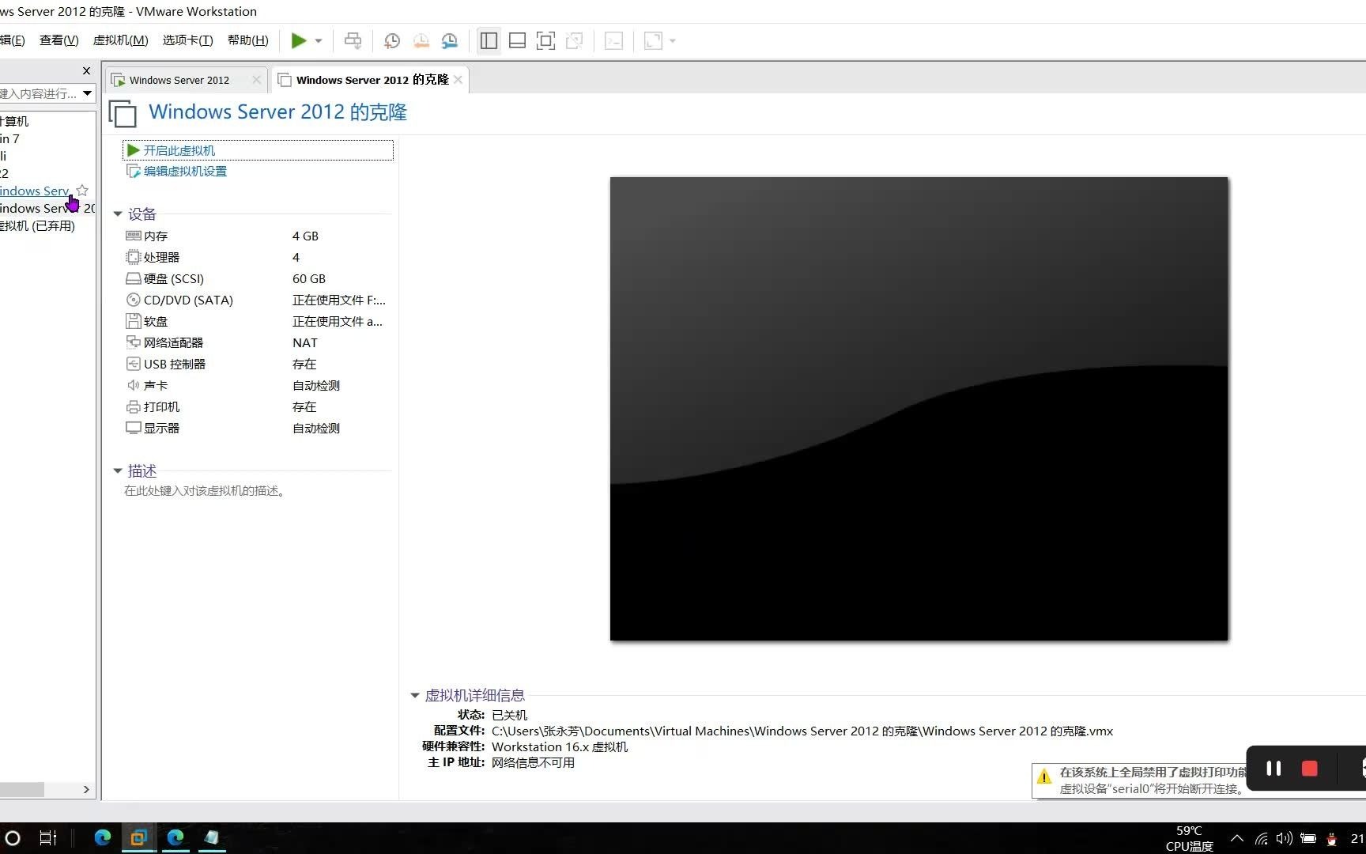Screen dimensions: 1366x854
Task: Open Task View on taskbar
Action: (x=48, y=838)
